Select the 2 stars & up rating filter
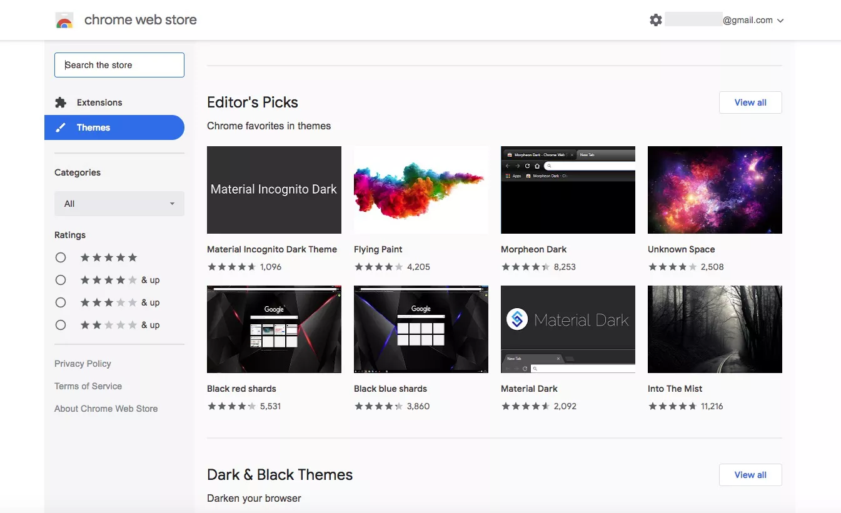Image resolution: width=841 pixels, height=513 pixels. [x=61, y=325]
